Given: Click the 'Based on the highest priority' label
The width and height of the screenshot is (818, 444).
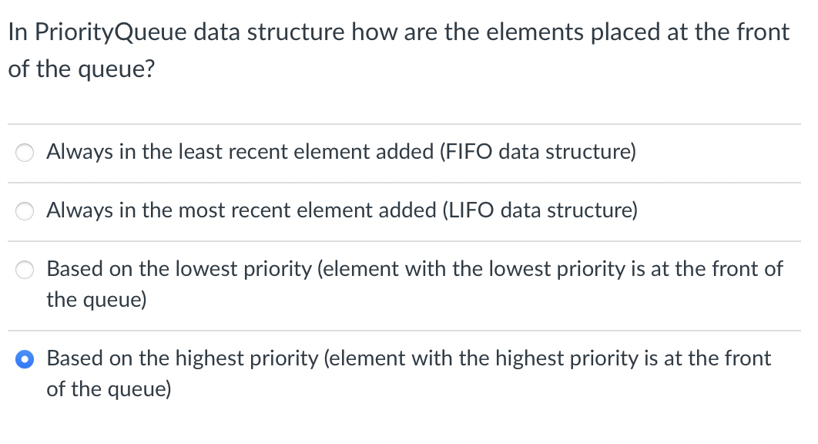Looking at the screenshot, I should [x=180, y=358].
